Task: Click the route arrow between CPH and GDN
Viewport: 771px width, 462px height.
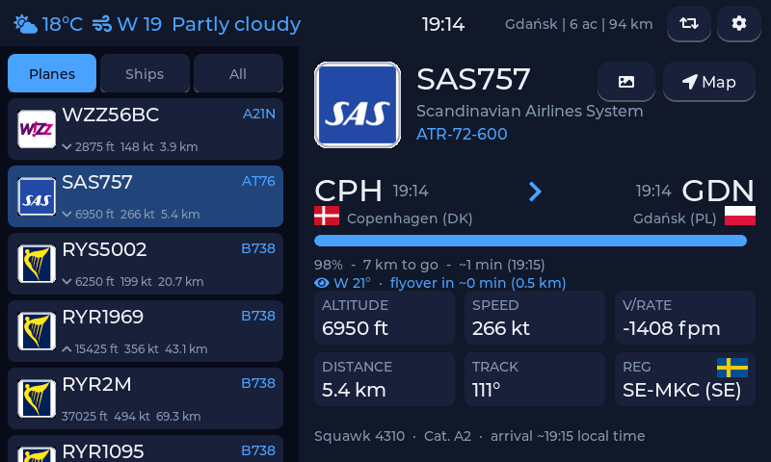Action: point(535,192)
